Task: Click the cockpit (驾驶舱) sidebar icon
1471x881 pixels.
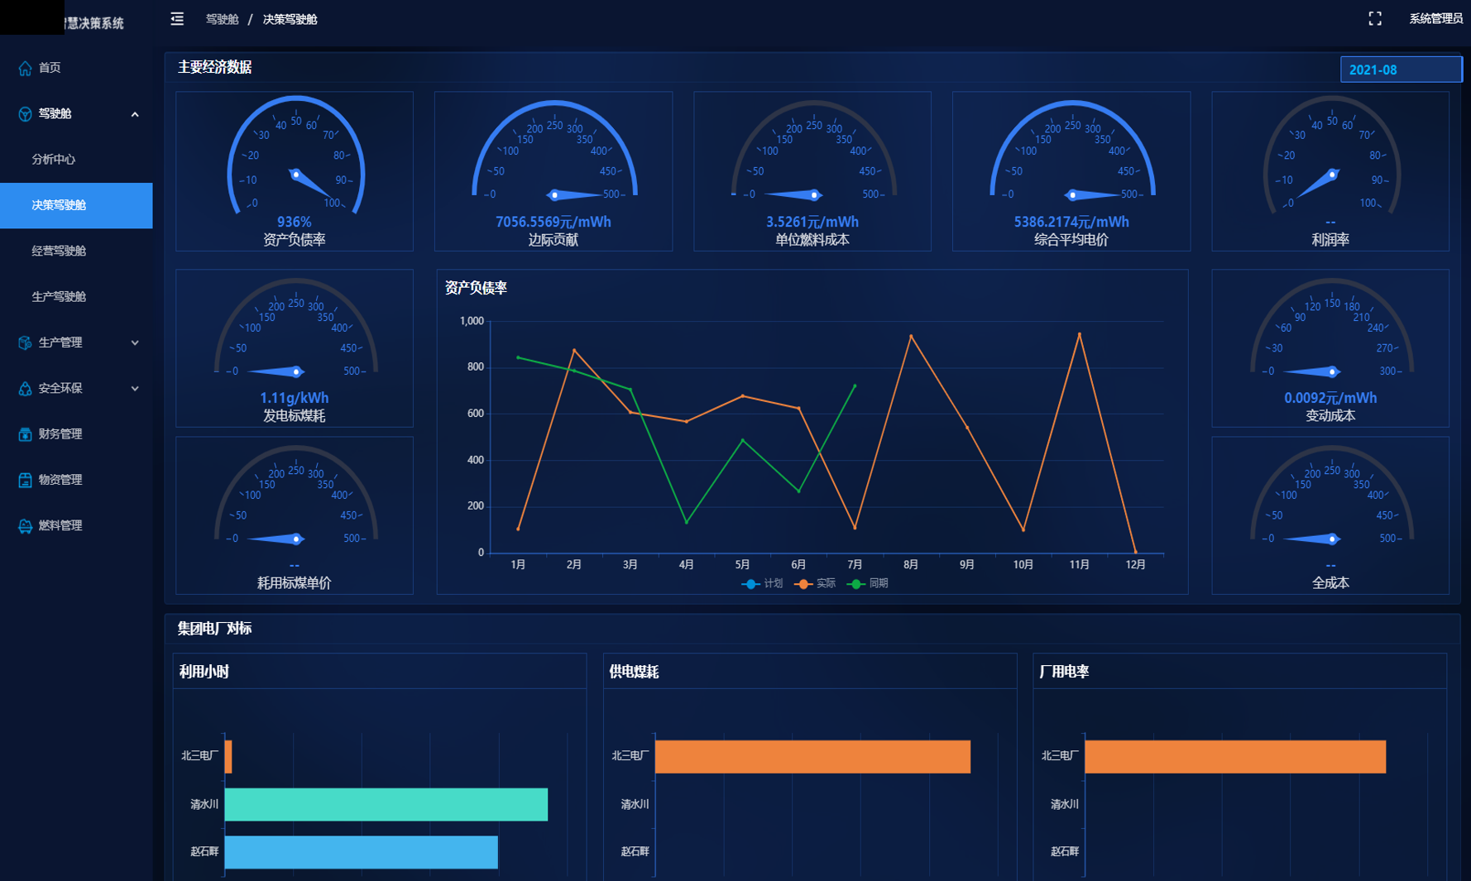Action: (x=25, y=114)
